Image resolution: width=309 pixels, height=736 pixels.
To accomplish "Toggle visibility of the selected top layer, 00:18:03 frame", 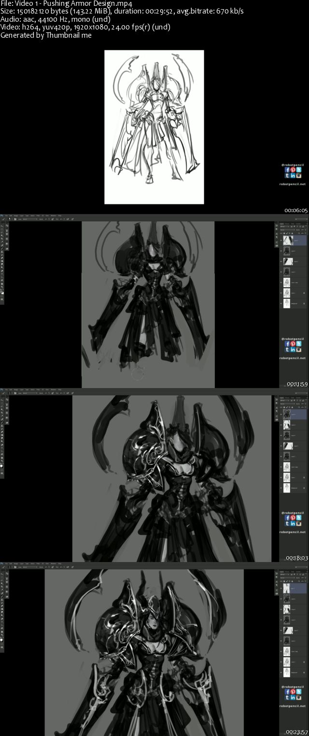I will 281,414.
